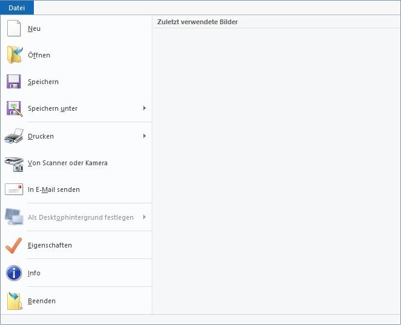
Task: Choose In E-Mail senden text
Action: pyautogui.click(x=54, y=189)
